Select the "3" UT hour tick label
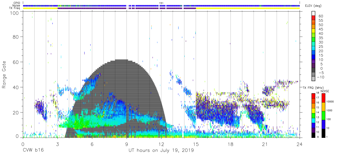Image resolution: width=337 pixels, height=156 pixels. tap(57, 144)
